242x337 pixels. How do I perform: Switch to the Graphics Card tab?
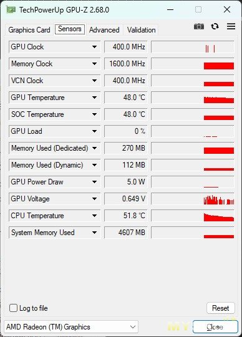29,30
